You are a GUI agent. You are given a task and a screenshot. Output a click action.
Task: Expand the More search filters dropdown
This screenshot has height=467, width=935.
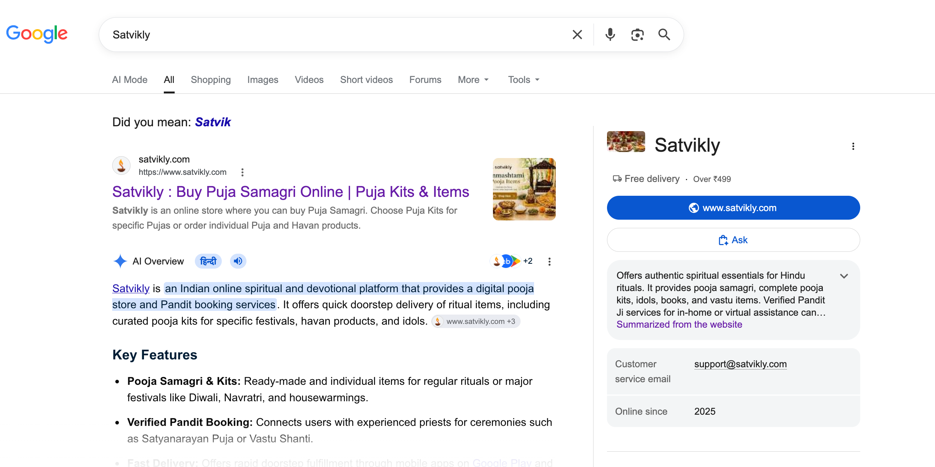[x=473, y=80]
